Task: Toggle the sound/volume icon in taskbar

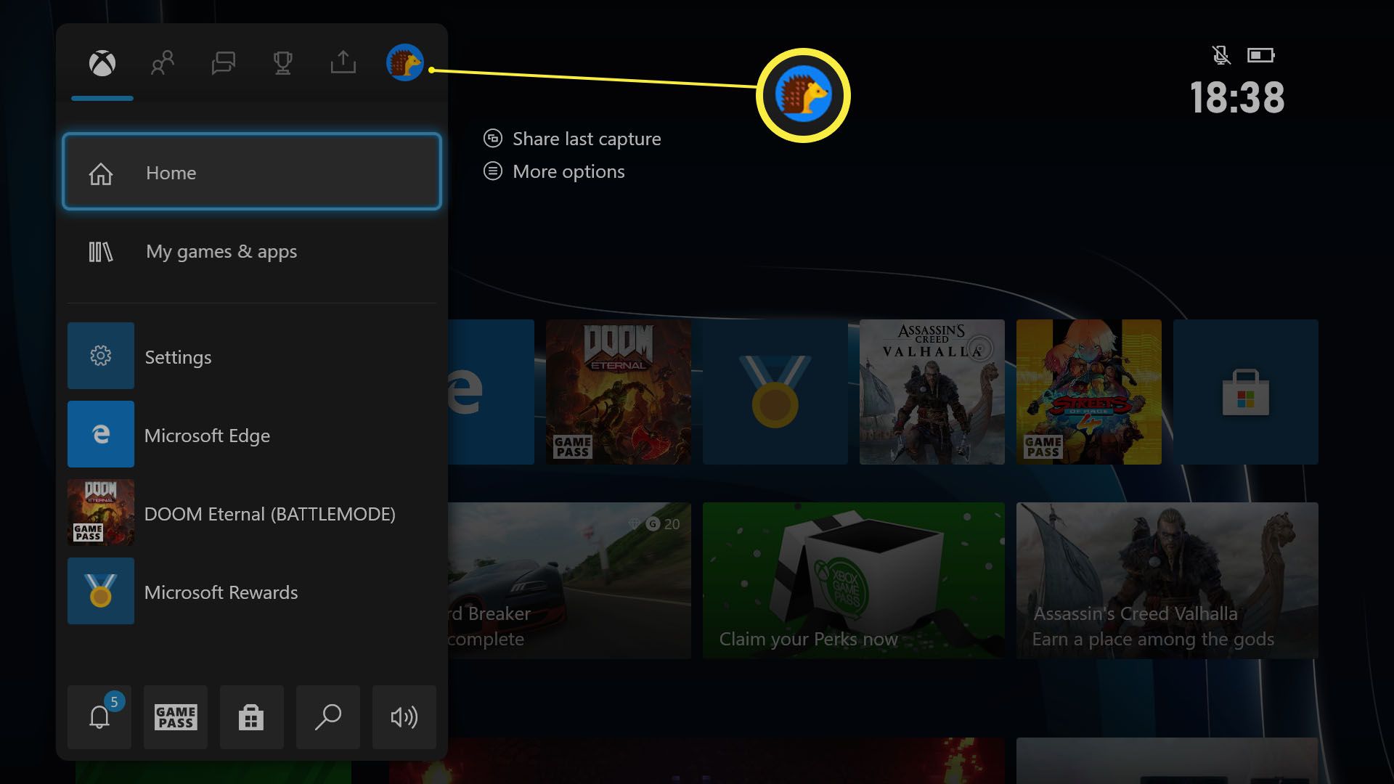Action: [403, 716]
